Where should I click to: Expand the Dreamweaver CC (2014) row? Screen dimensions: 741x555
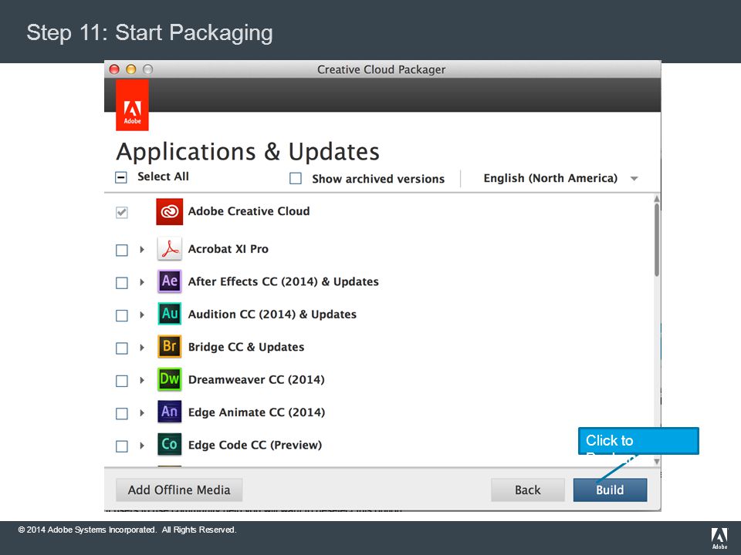[142, 380]
